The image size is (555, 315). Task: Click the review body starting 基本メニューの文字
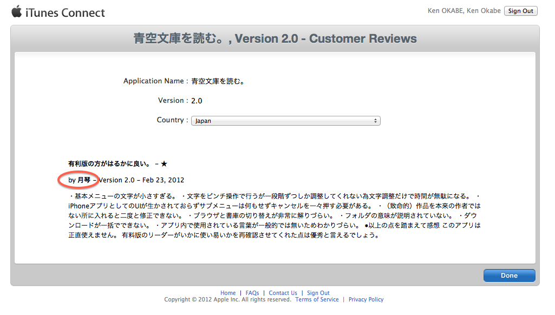(x=275, y=215)
